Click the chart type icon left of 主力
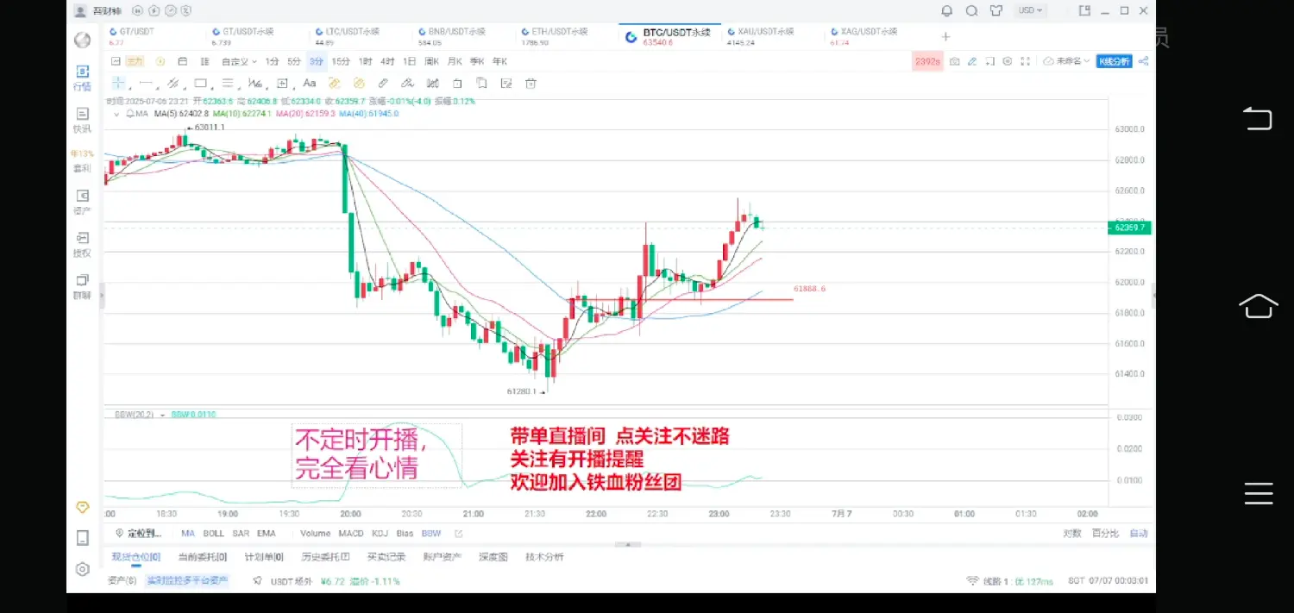The width and height of the screenshot is (1294, 613). pos(116,61)
